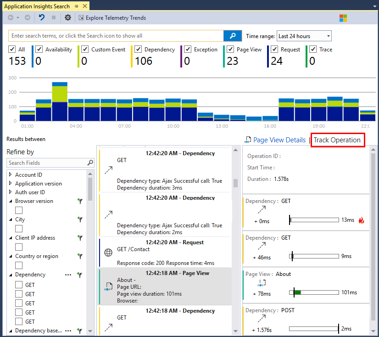The width and height of the screenshot is (379, 337).
Task: Click filter icon beside Browser version
Action: point(80,201)
